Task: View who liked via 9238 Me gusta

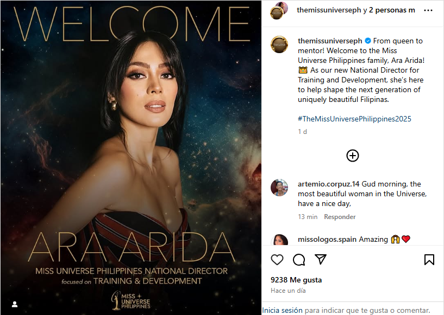Action: 296,280
